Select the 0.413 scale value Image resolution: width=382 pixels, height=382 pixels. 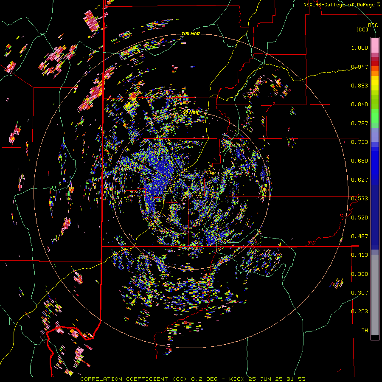360,255
